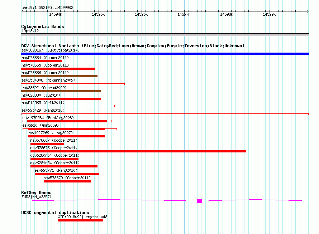319x234 pixels.
Task: Select the red bar under esv1975584
Action: [x=67, y=121]
